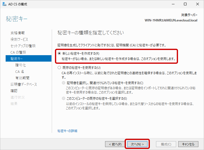Go to 役割サービス step
Image resolution: width=204 pixels, height=150 pixels.
tap(19, 39)
